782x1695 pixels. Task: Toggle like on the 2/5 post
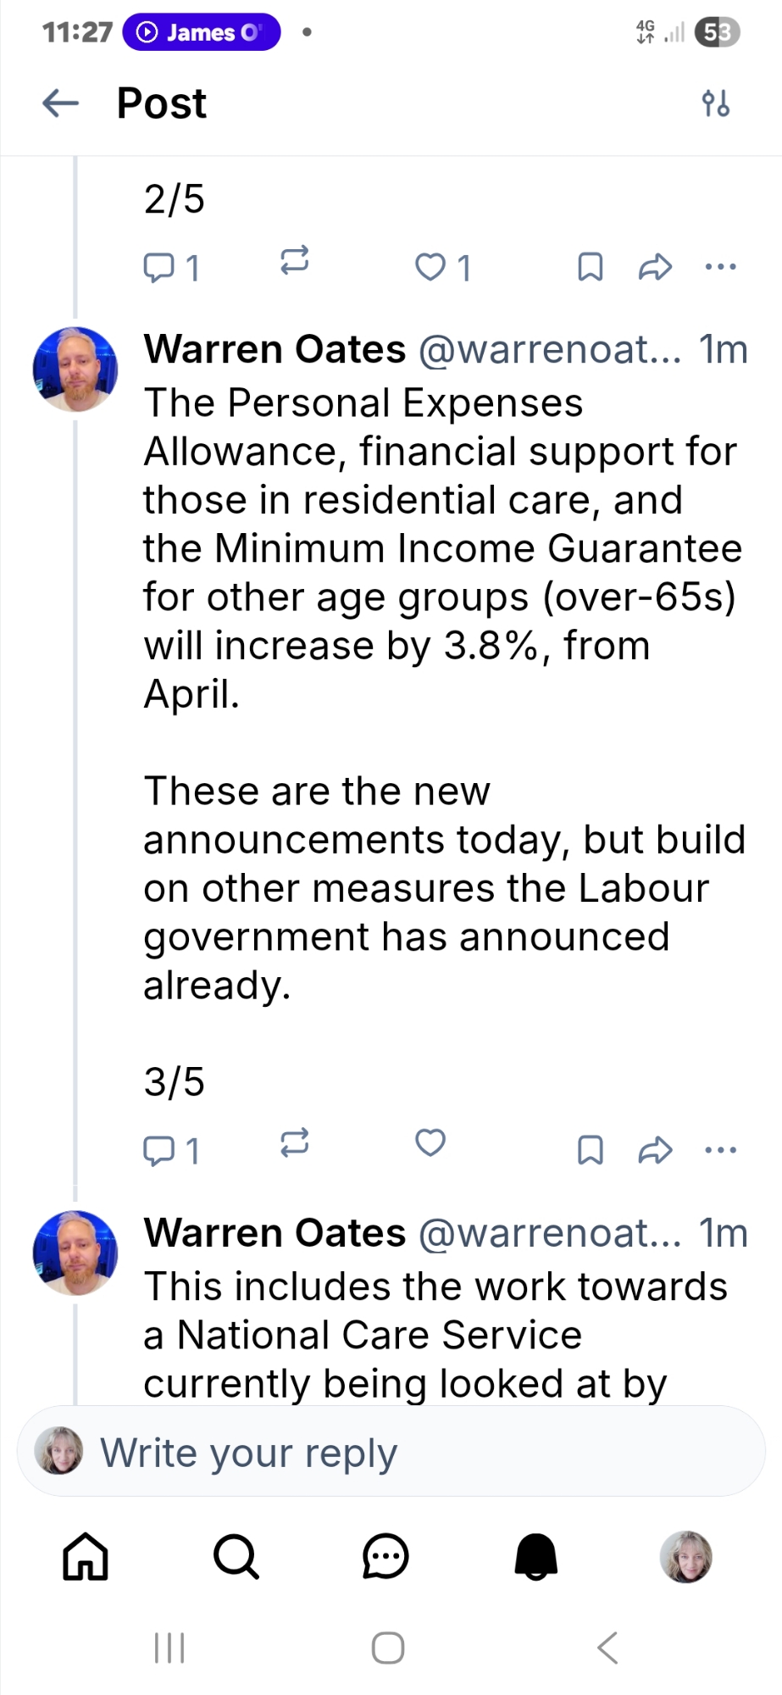(x=431, y=267)
